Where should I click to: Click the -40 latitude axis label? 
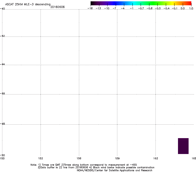pos(2,9)
